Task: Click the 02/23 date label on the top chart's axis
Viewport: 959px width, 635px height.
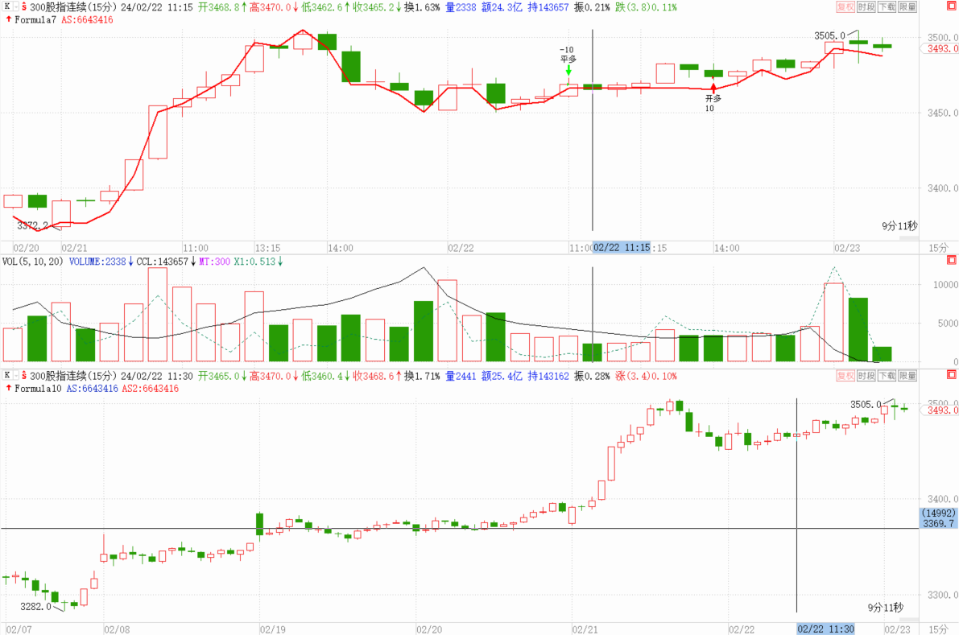Action: point(847,248)
